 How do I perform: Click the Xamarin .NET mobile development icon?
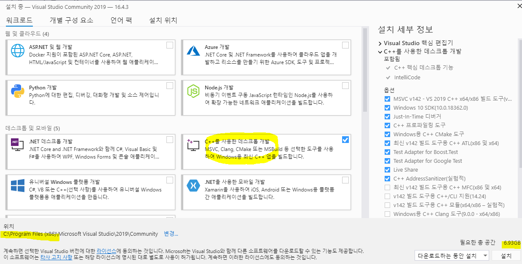pyautogui.click(x=193, y=185)
